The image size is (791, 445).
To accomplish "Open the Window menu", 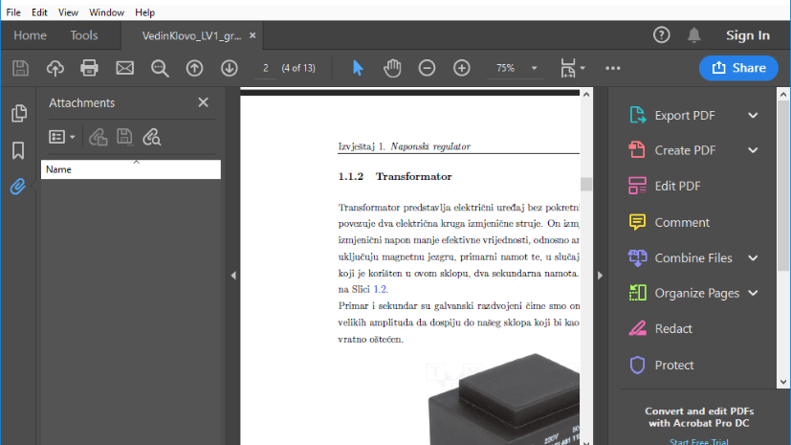I will pos(106,12).
